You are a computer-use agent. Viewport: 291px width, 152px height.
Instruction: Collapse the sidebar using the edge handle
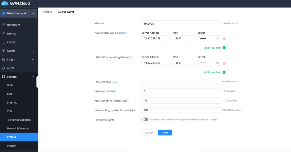coord(38,82)
